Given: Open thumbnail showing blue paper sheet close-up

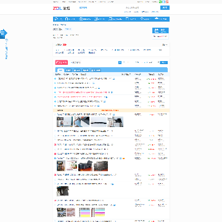Looking at the screenshot, I should click(81, 121).
